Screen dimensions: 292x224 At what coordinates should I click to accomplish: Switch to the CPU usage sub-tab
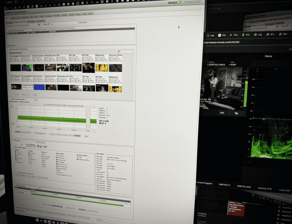(x=31, y=22)
